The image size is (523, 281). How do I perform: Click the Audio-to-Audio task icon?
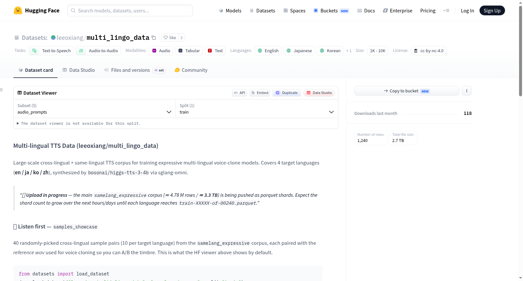point(81,51)
